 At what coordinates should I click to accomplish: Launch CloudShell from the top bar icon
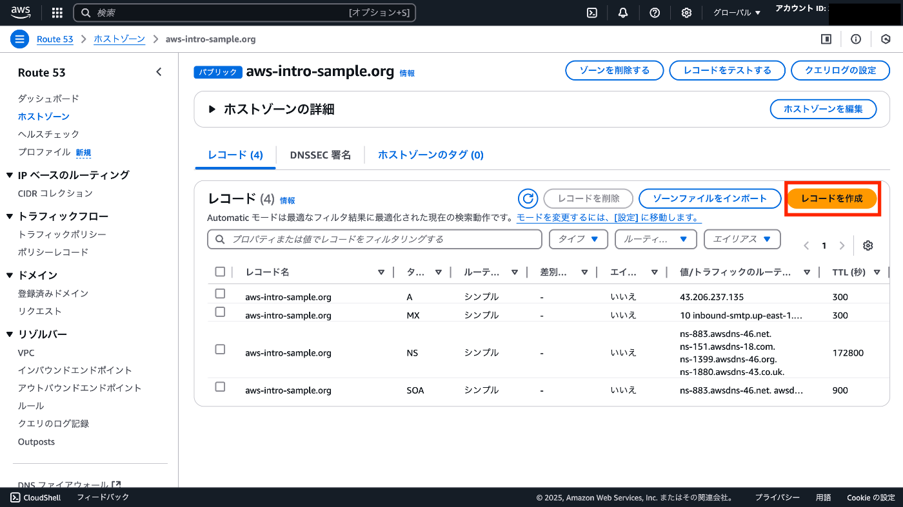(591, 13)
